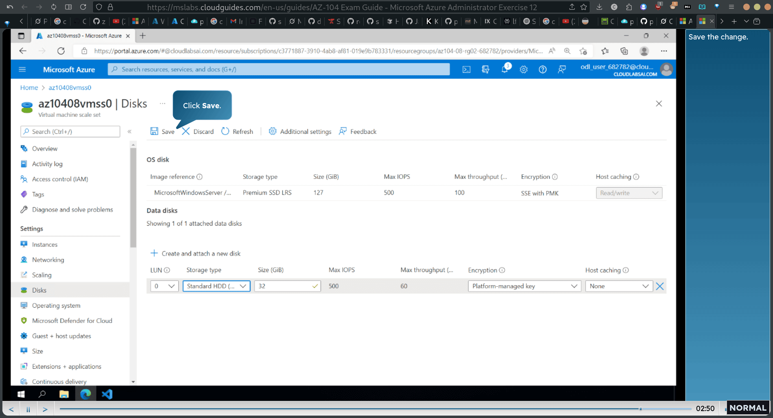Open Extensions + applications
This screenshot has width=773, height=418.
tap(67, 366)
